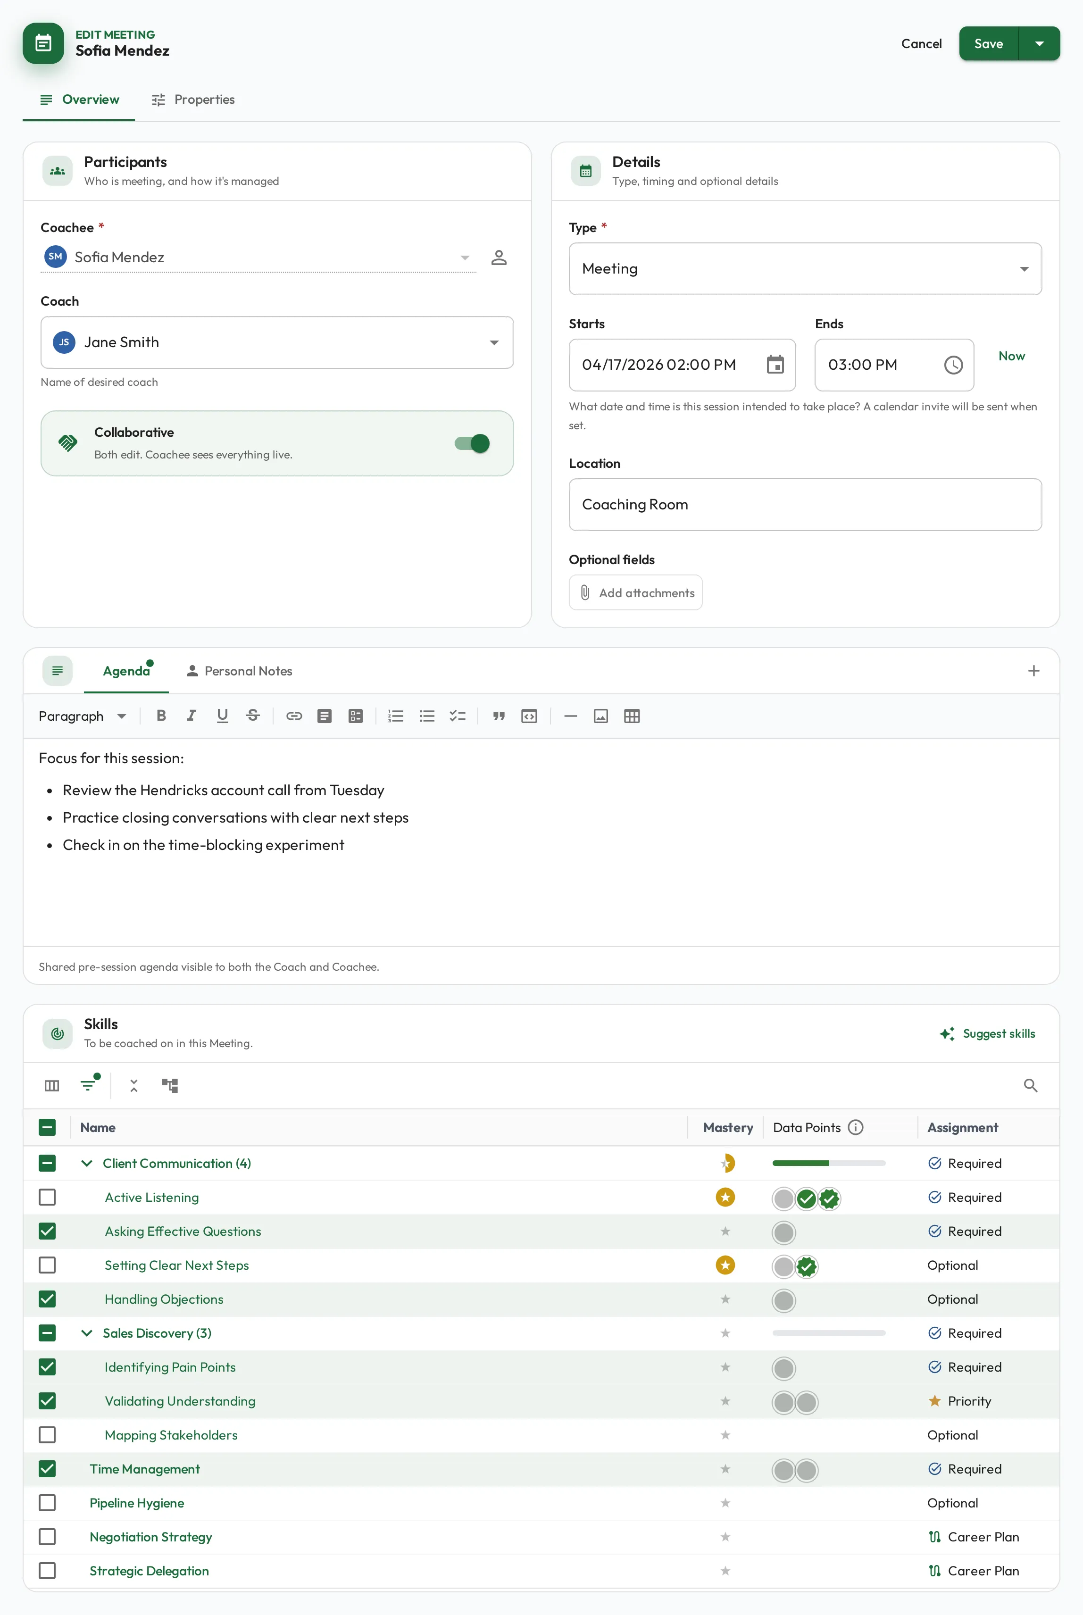Click the Save button

click(988, 43)
